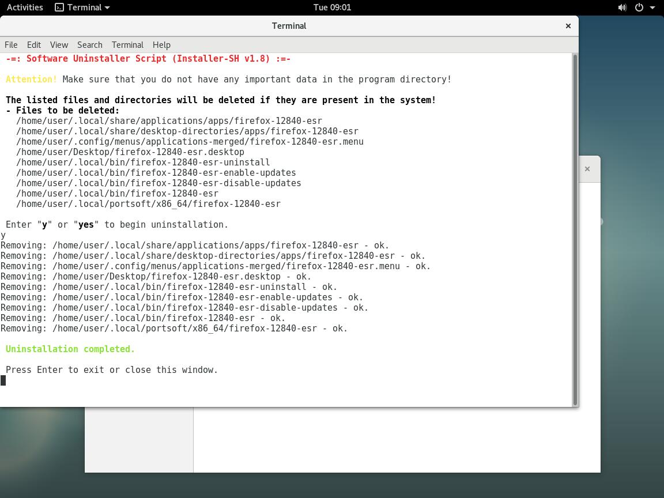Image resolution: width=664 pixels, height=498 pixels.
Task: Expand the system menu arrow
Action: pyautogui.click(x=652, y=7)
